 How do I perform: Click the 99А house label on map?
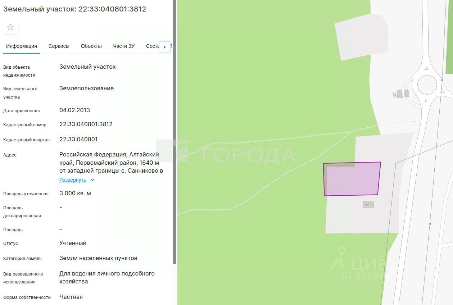368,204
